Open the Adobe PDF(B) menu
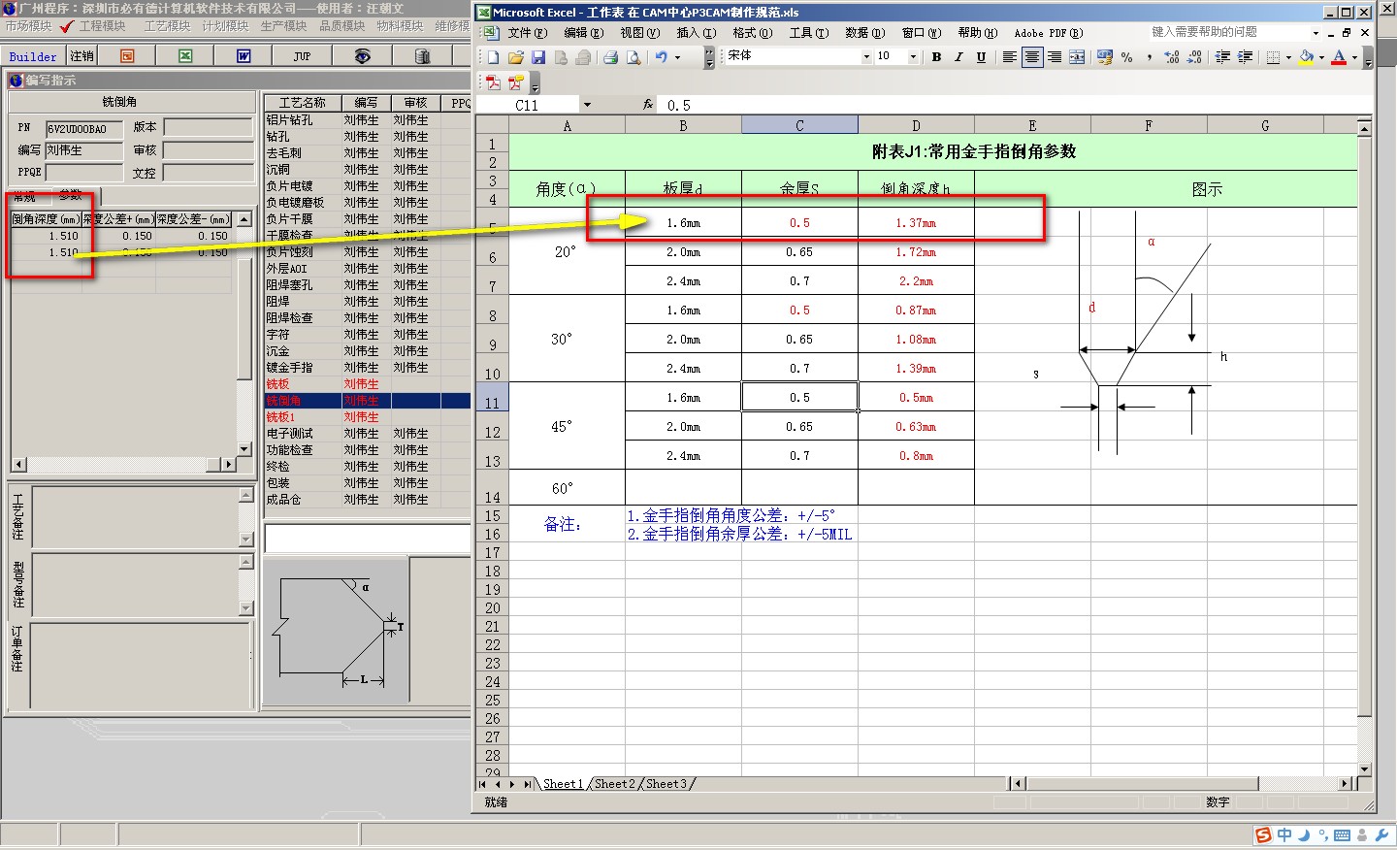Image resolution: width=1397 pixels, height=850 pixels. click(x=1048, y=33)
